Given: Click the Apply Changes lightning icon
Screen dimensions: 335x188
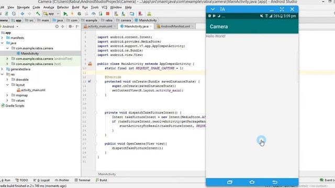Looking at the screenshot, I should pos(72,14).
